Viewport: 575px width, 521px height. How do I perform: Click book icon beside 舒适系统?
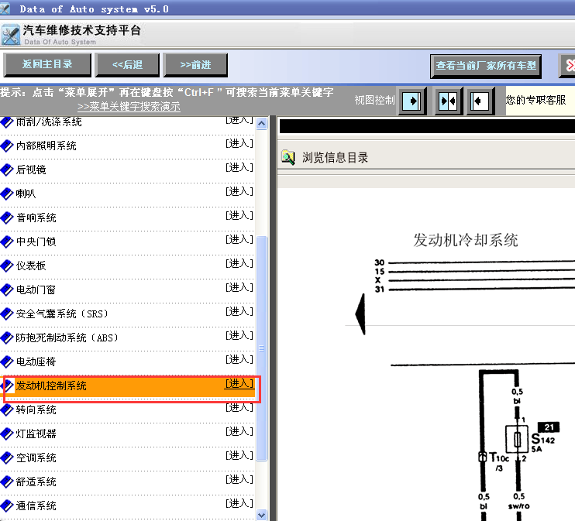click(x=7, y=482)
